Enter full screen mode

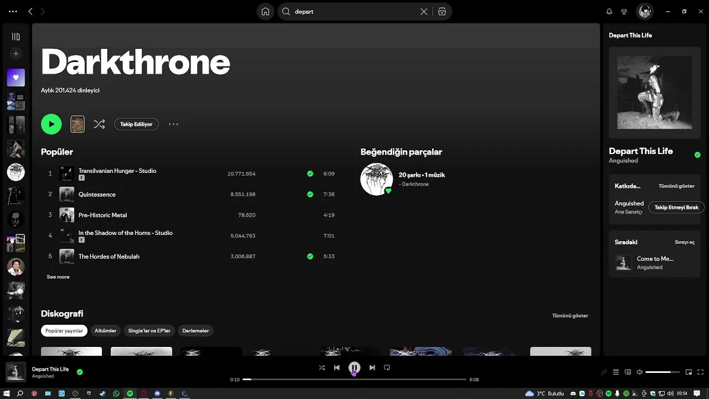[x=701, y=372]
